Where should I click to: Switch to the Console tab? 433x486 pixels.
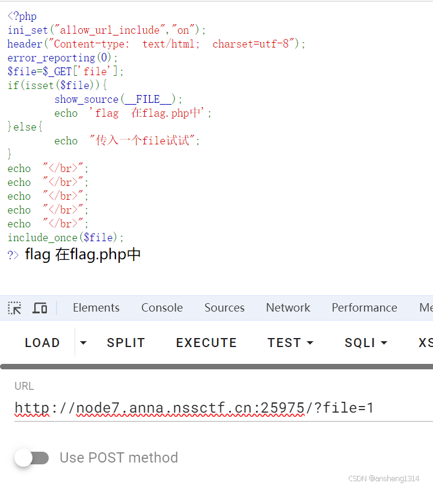click(162, 308)
